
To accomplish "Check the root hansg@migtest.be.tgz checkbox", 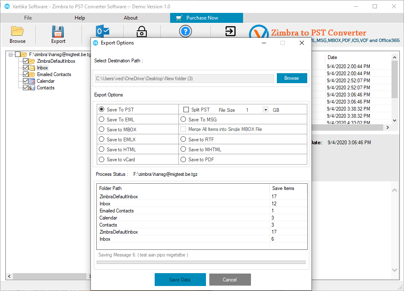I will coord(18,54).
